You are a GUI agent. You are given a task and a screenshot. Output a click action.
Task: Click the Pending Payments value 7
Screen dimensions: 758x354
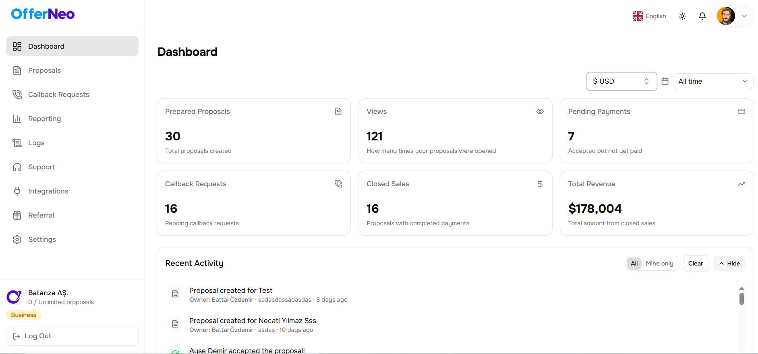(x=571, y=136)
